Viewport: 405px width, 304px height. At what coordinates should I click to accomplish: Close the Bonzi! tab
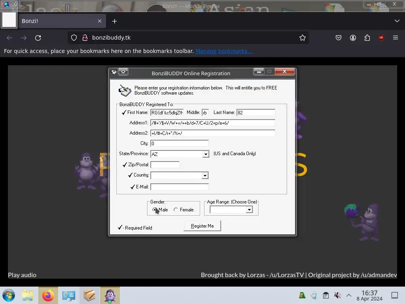(100, 21)
